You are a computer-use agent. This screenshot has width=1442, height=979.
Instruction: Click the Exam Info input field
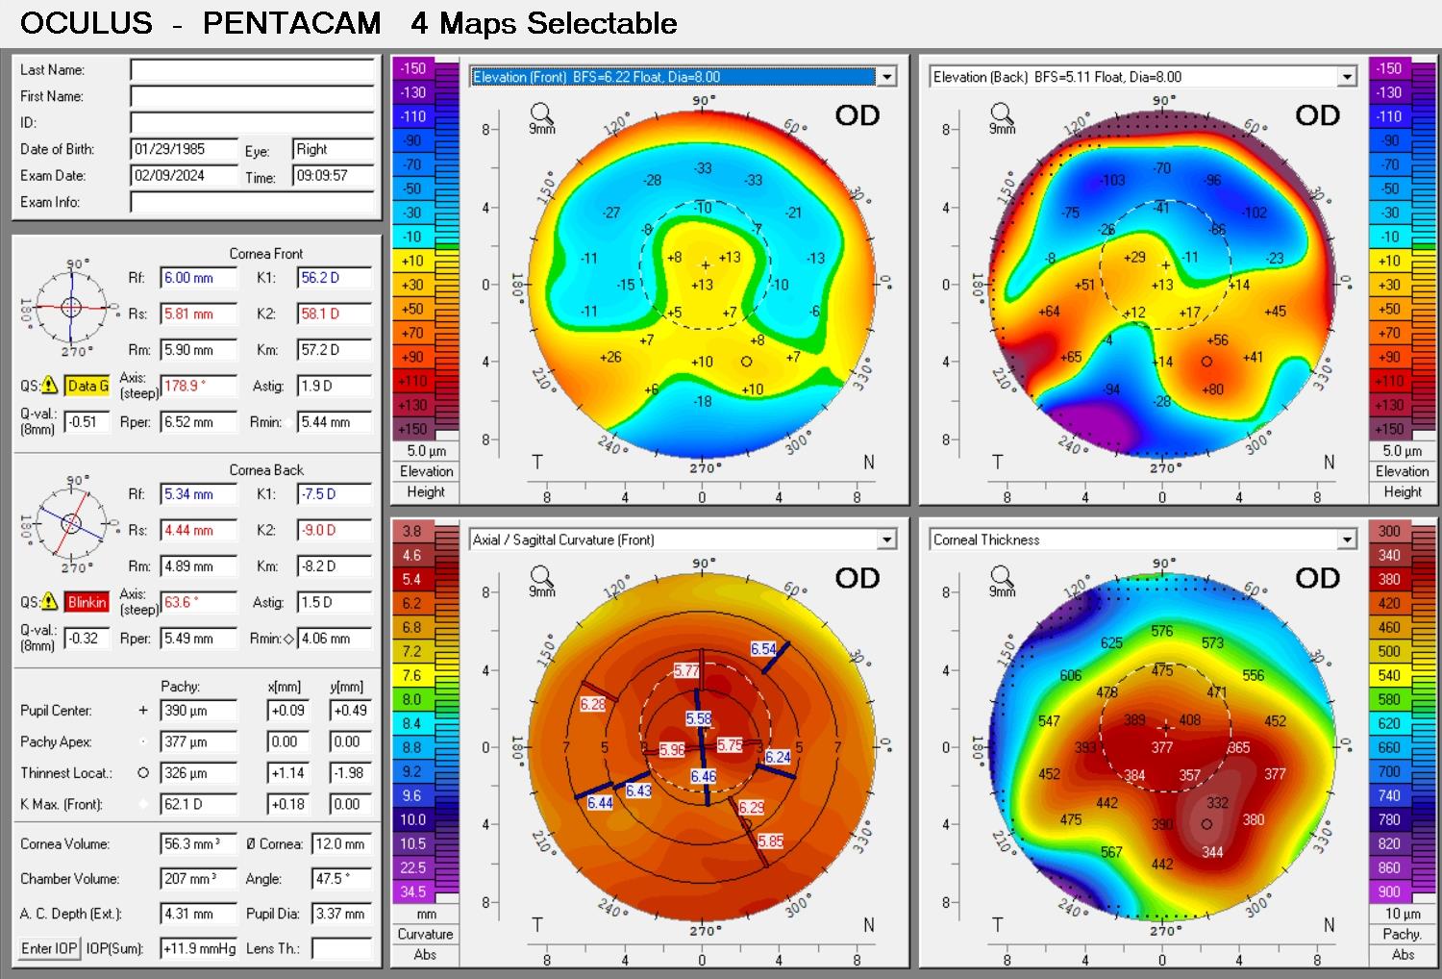tap(252, 202)
